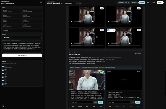This screenshot has width=166, height=109.
Task: Click the story synopsis text area in sidebar
Action: [x=22, y=47]
